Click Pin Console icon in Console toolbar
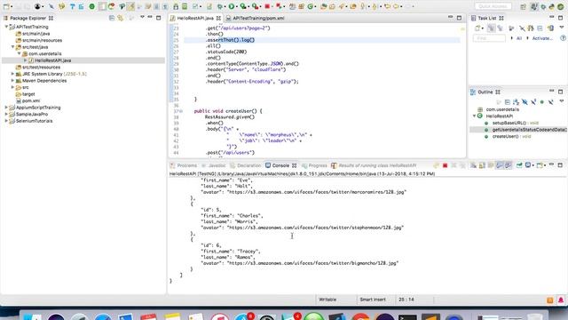This screenshot has height=320, width=568. [x=519, y=165]
